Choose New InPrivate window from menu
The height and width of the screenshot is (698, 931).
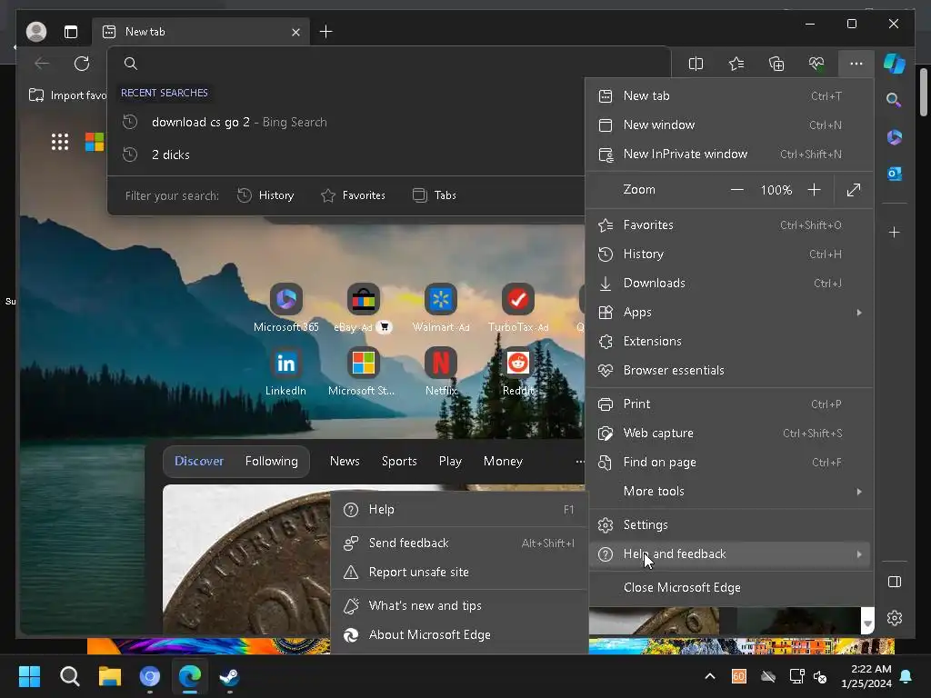(x=730, y=155)
